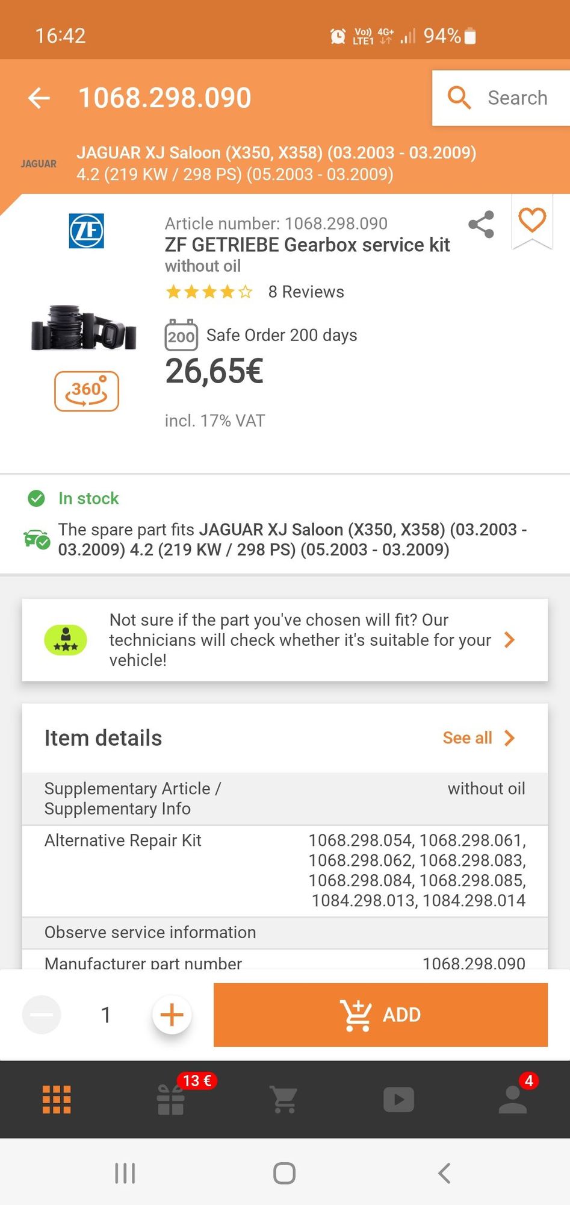Open the 360 degree product view

click(x=87, y=392)
